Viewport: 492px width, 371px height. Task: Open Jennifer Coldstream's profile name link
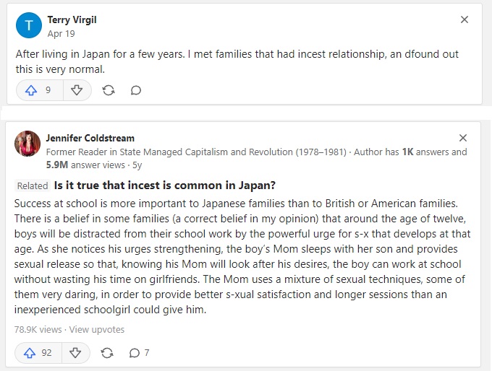(x=90, y=138)
